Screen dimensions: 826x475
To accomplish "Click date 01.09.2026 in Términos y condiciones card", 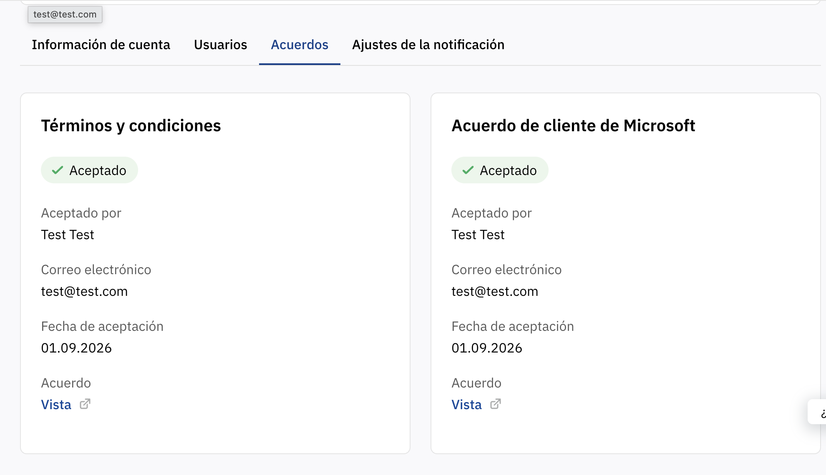I will 76,348.
